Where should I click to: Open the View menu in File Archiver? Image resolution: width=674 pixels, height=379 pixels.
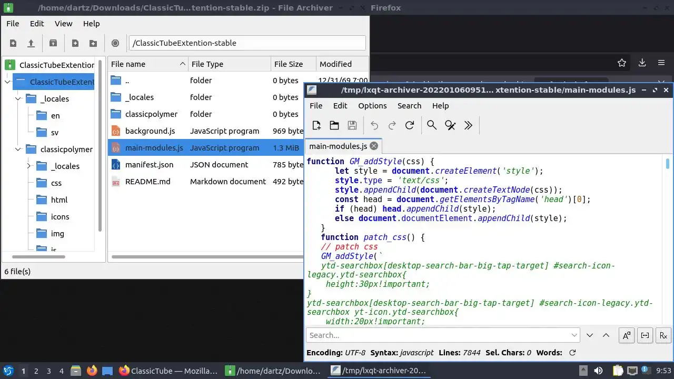(63, 24)
